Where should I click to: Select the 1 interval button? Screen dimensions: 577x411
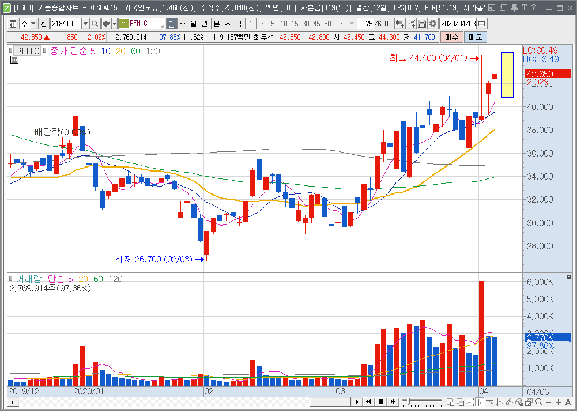pos(251,24)
